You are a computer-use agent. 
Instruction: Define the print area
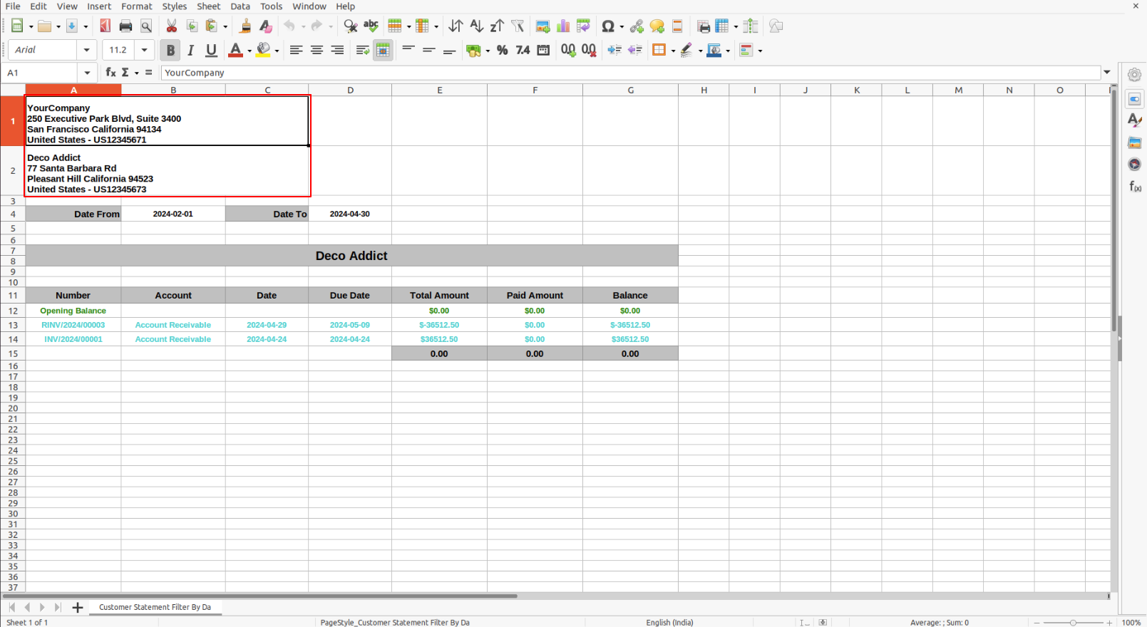click(704, 26)
